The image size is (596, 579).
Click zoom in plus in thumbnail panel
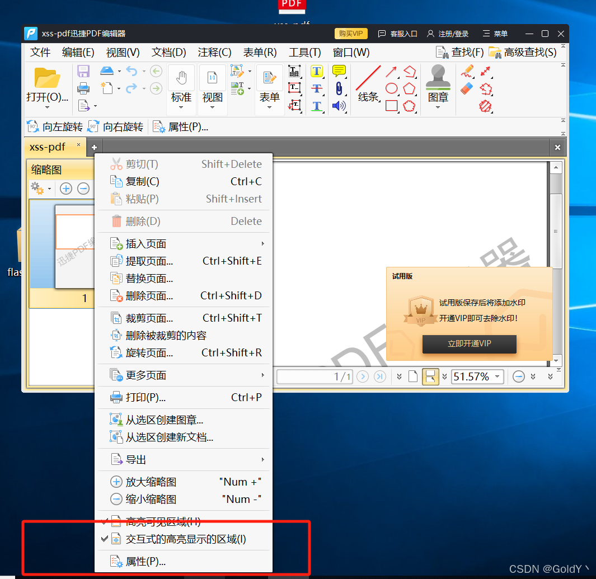point(66,189)
